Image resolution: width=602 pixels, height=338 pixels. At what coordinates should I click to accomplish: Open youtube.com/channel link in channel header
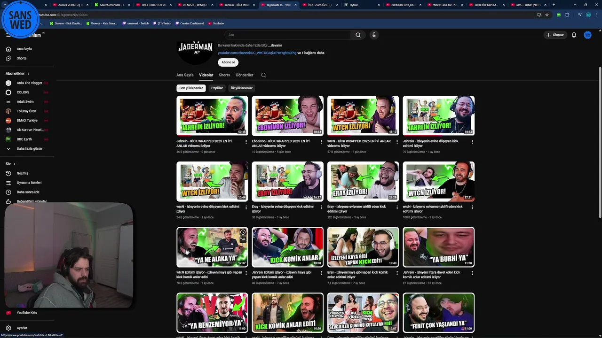click(257, 53)
